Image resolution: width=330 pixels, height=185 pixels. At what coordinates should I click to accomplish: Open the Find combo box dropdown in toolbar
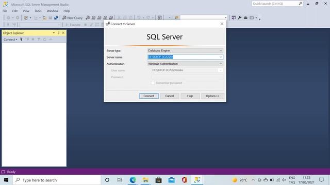226,18
